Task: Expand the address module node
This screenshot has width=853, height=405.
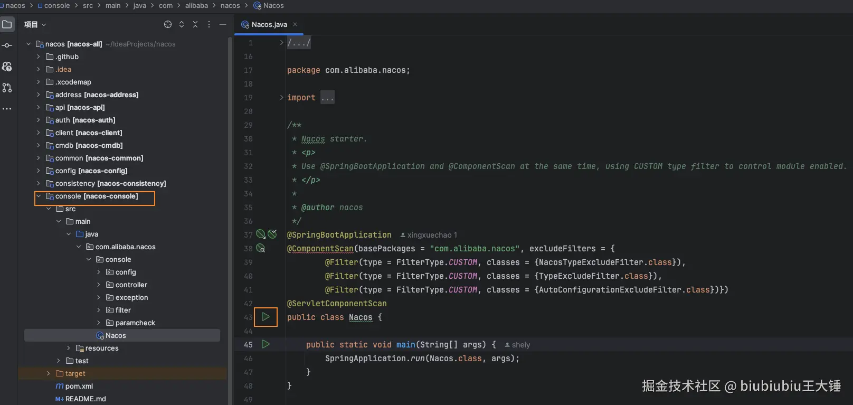Action: pos(39,95)
